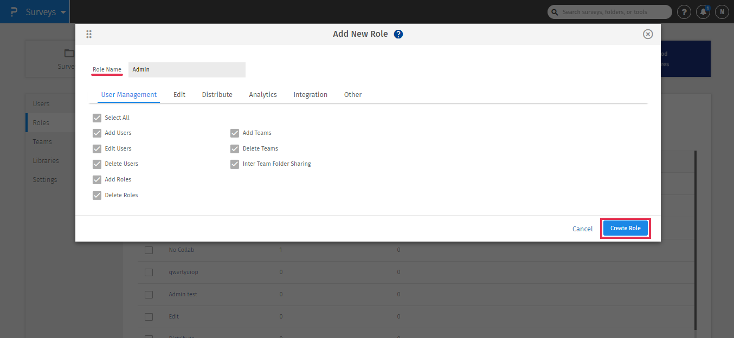Click the Cancel link
The width and height of the screenshot is (734, 338).
pos(582,229)
